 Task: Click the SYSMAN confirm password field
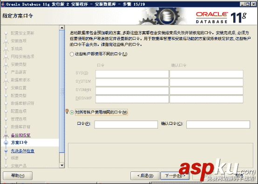pyautogui.click(x=206, y=91)
